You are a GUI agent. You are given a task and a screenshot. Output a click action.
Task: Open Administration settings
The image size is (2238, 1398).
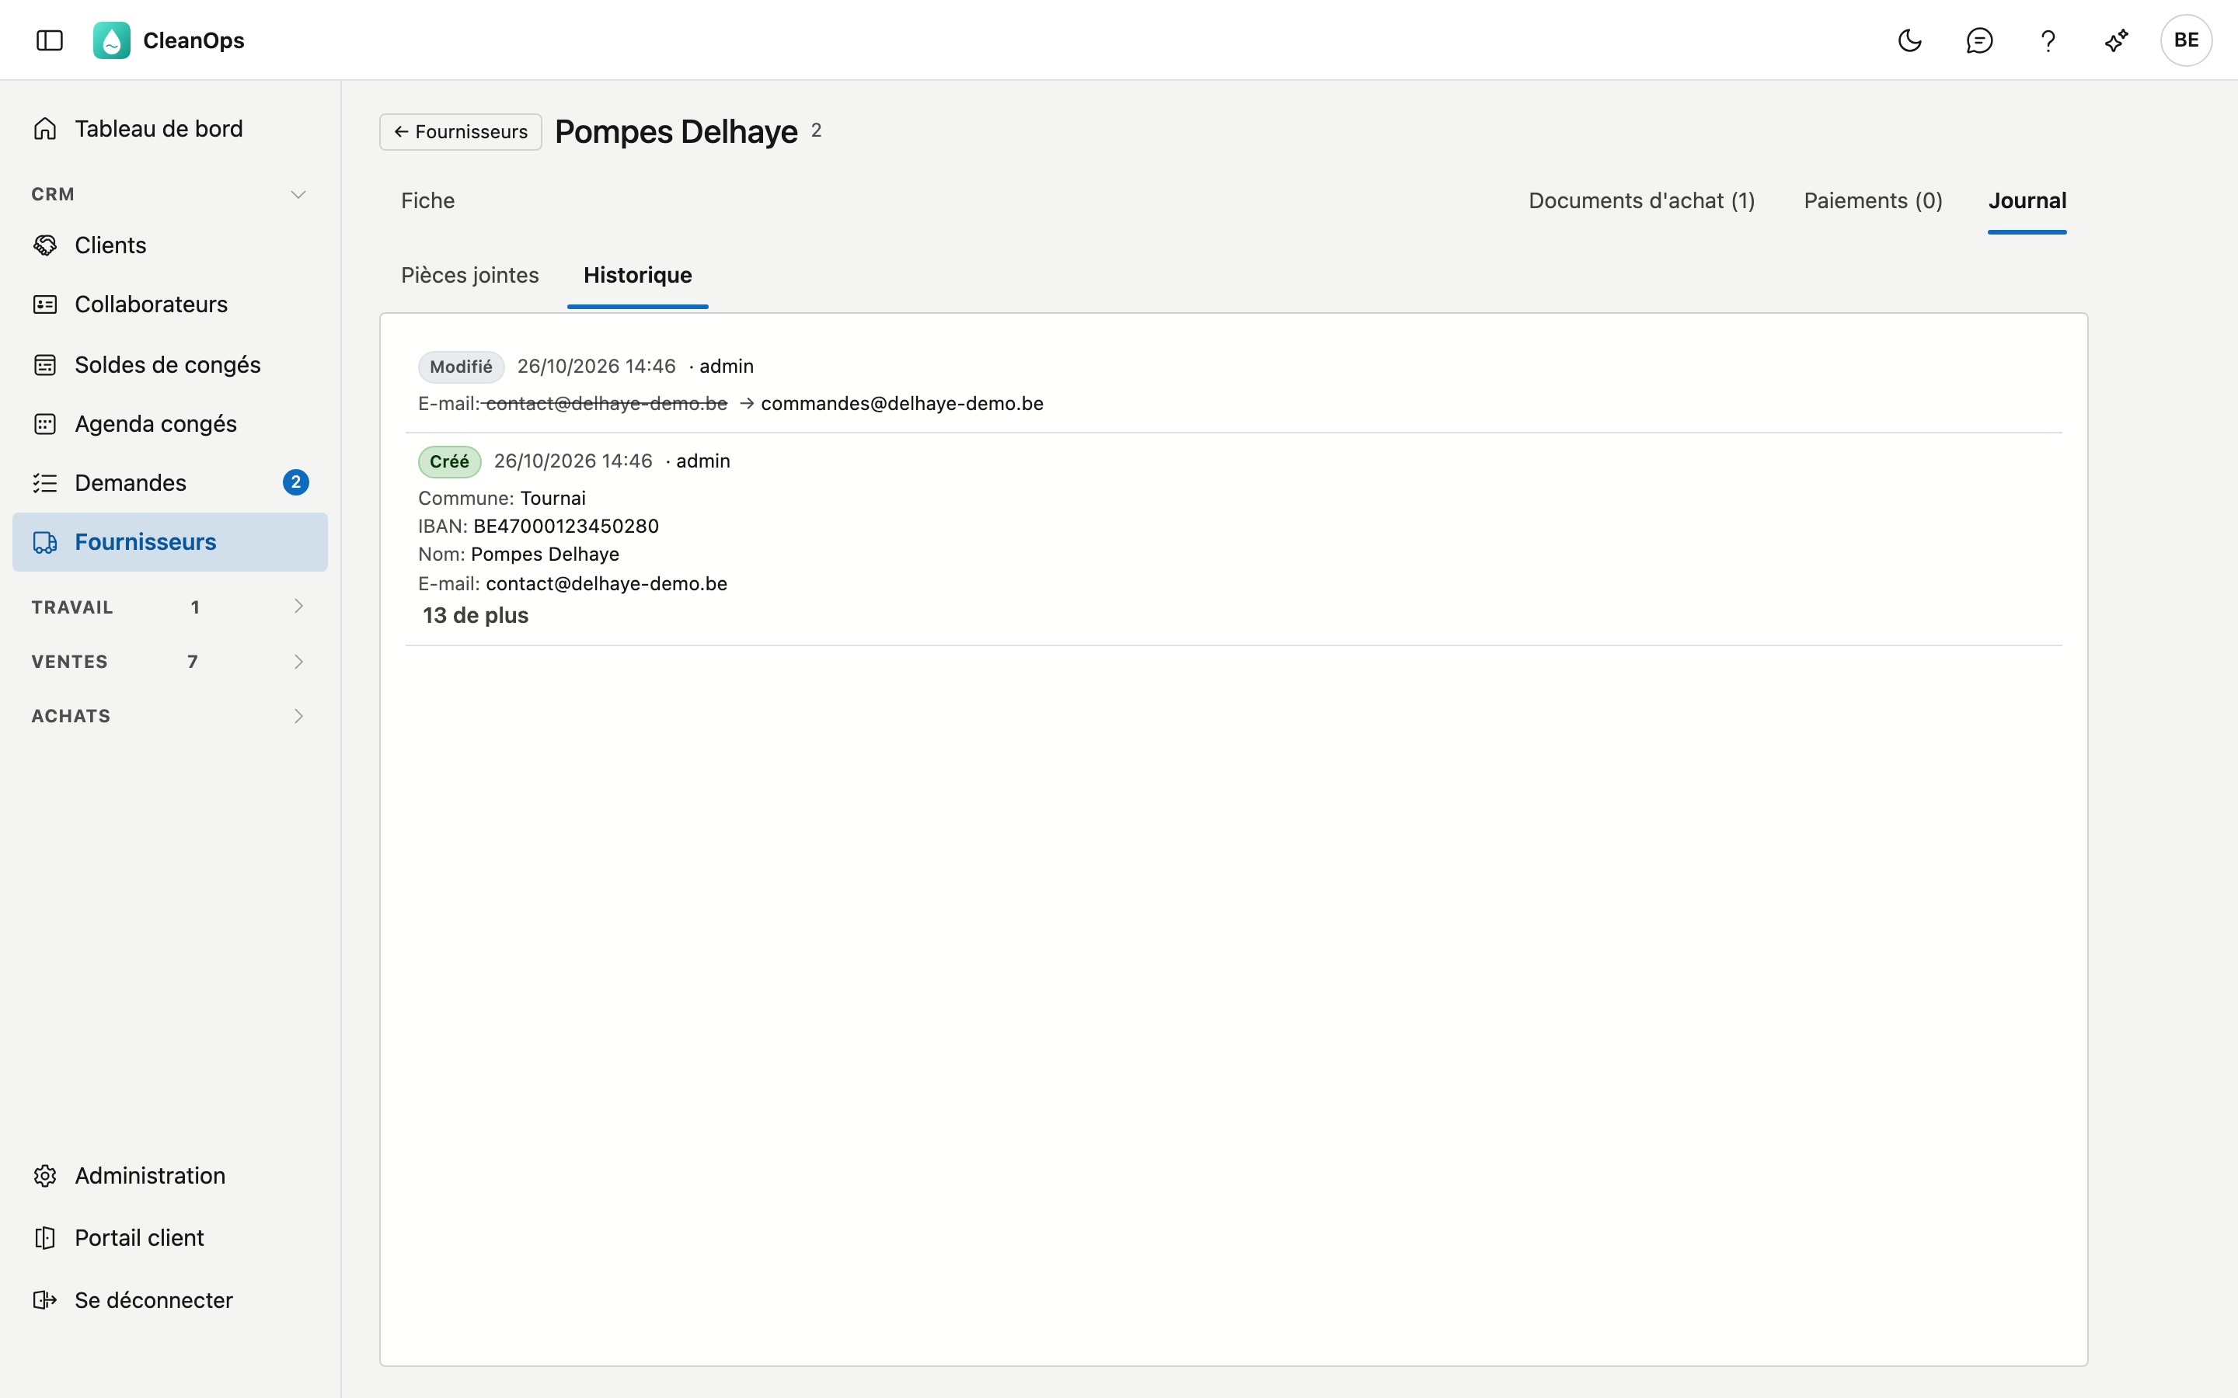click(170, 1175)
